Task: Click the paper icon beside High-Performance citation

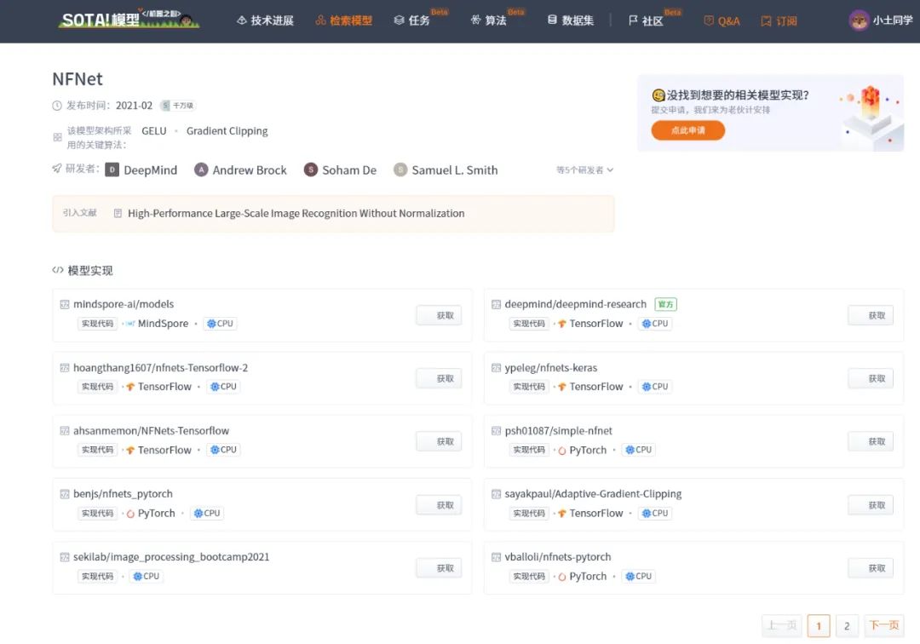Action: click(x=118, y=213)
